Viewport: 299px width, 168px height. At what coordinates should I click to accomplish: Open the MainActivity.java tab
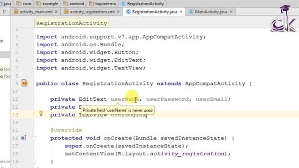pos(211,12)
